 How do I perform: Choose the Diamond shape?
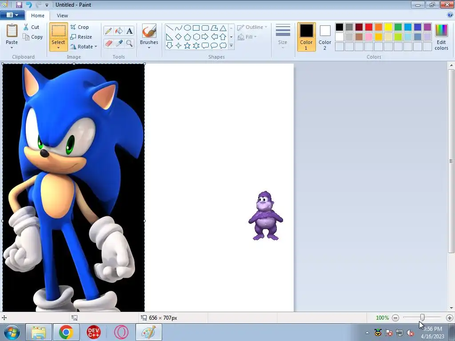click(x=179, y=37)
